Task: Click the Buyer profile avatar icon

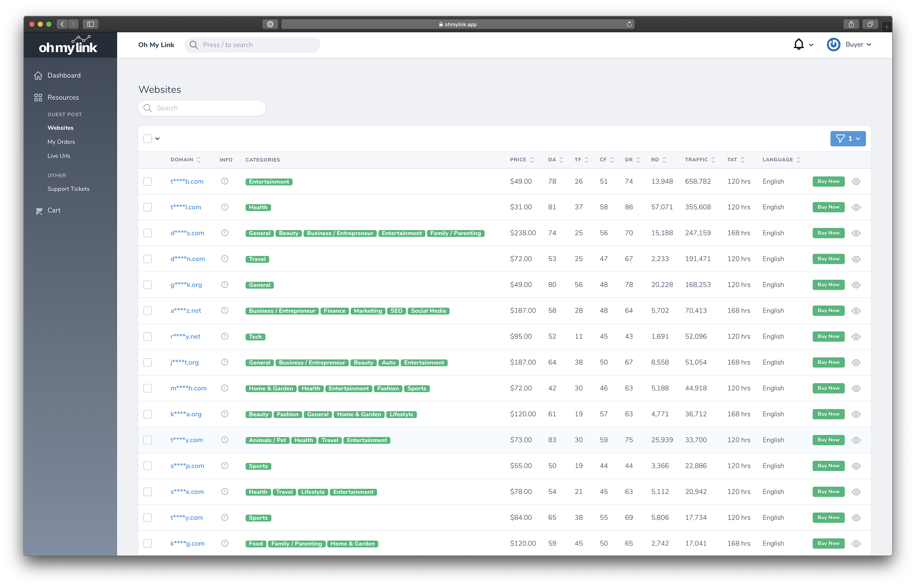Action: 833,45
